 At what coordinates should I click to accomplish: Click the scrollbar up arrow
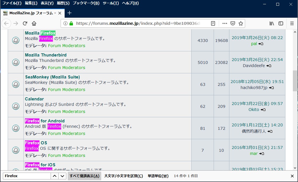295,32
